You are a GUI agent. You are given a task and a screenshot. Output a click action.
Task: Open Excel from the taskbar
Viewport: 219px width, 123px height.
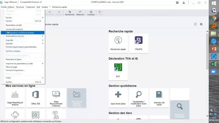pyautogui.click(x=214, y=64)
